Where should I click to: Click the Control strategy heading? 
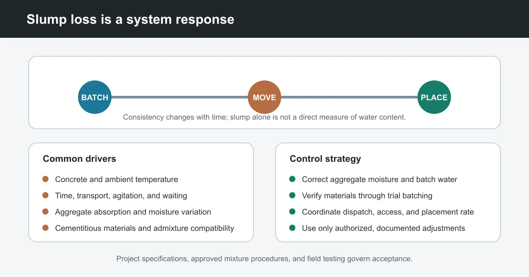tap(325, 159)
